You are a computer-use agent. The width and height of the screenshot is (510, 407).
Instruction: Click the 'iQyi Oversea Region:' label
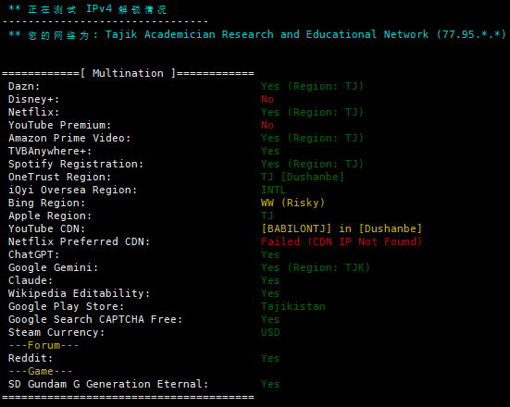coord(73,190)
